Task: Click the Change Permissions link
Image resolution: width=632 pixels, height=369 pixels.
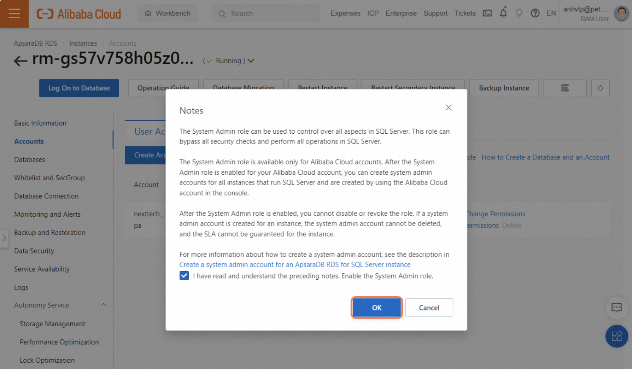Action: pos(496,214)
